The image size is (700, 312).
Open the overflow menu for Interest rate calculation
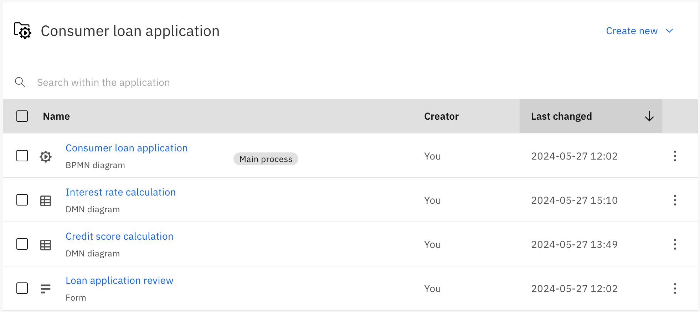pyautogui.click(x=675, y=200)
